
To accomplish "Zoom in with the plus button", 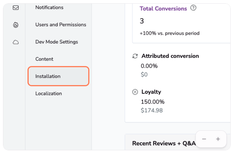I will tap(218, 139).
